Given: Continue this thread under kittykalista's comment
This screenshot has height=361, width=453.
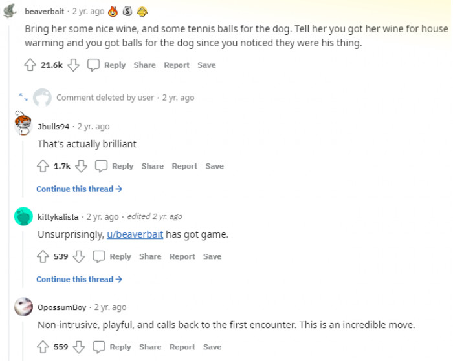Looking at the screenshot, I should 79,279.
